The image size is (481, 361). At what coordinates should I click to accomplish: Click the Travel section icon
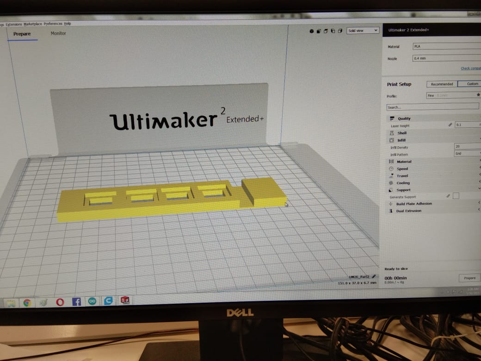[x=391, y=176]
